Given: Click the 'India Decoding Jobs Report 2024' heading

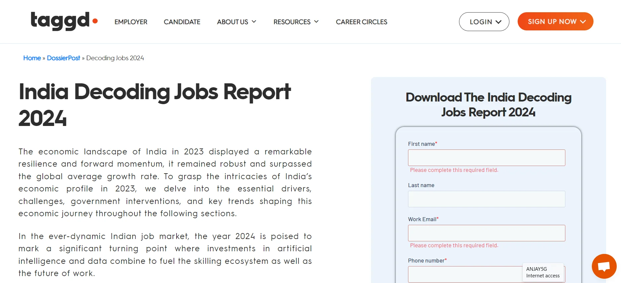Looking at the screenshot, I should pyautogui.click(x=155, y=105).
